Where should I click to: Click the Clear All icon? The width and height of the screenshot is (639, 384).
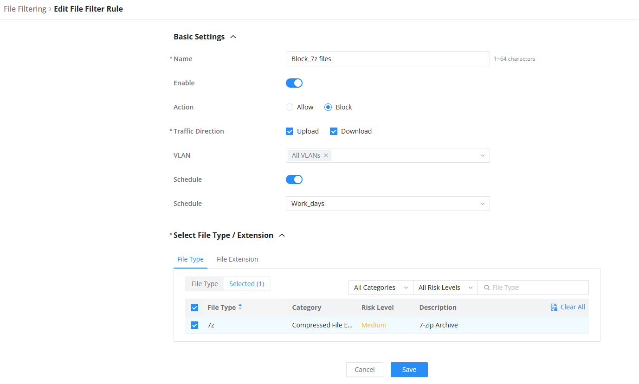click(554, 307)
